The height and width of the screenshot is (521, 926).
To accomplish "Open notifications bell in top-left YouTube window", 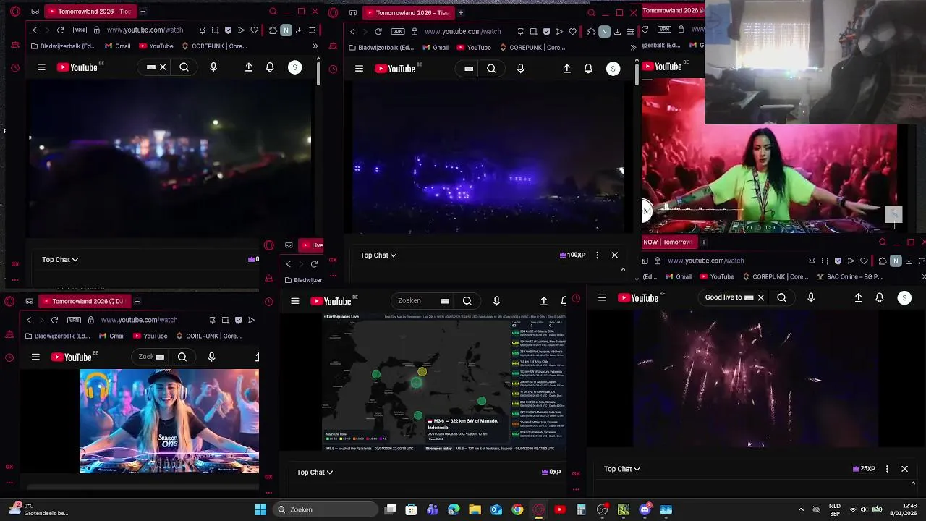I will coord(270,67).
